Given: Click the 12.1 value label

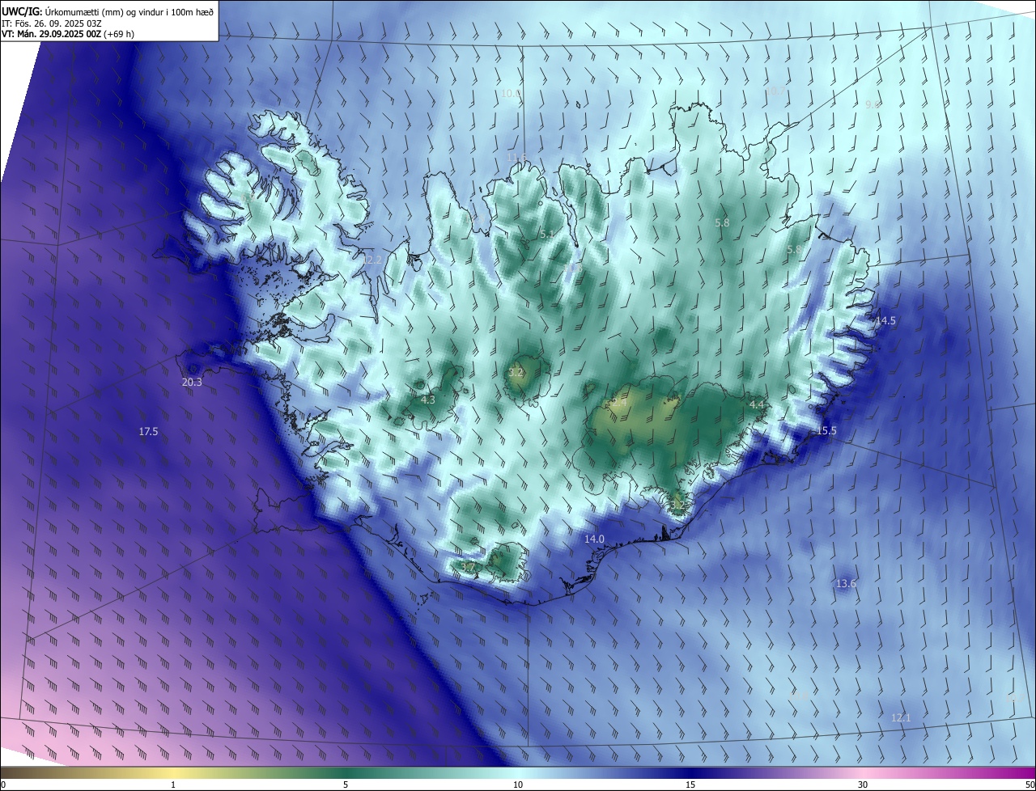Looking at the screenshot, I should pyautogui.click(x=901, y=717).
